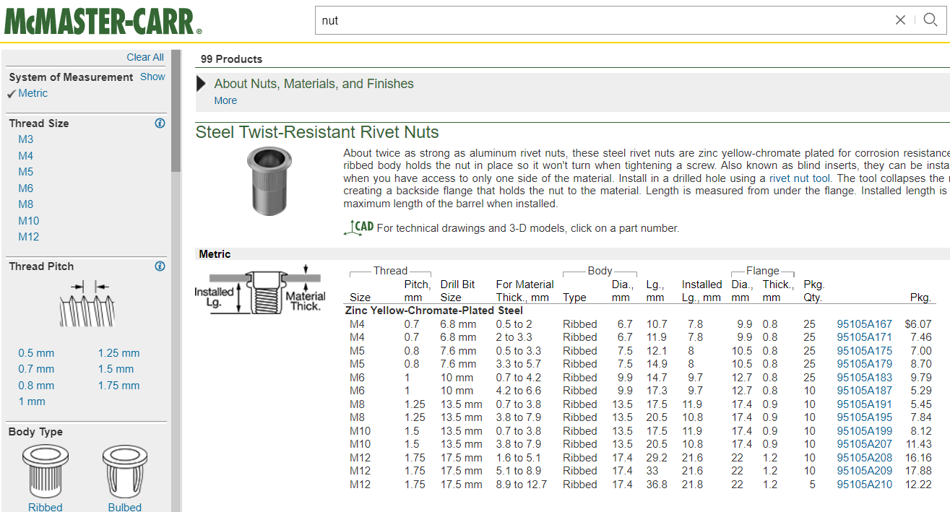
Task: Click the Metric table section header
Action: click(215, 254)
